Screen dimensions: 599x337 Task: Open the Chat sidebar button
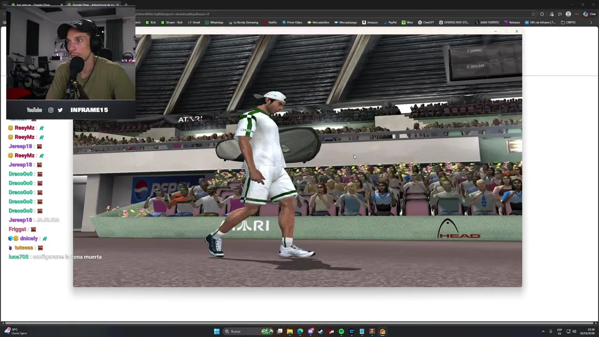[x=589, y=14]
